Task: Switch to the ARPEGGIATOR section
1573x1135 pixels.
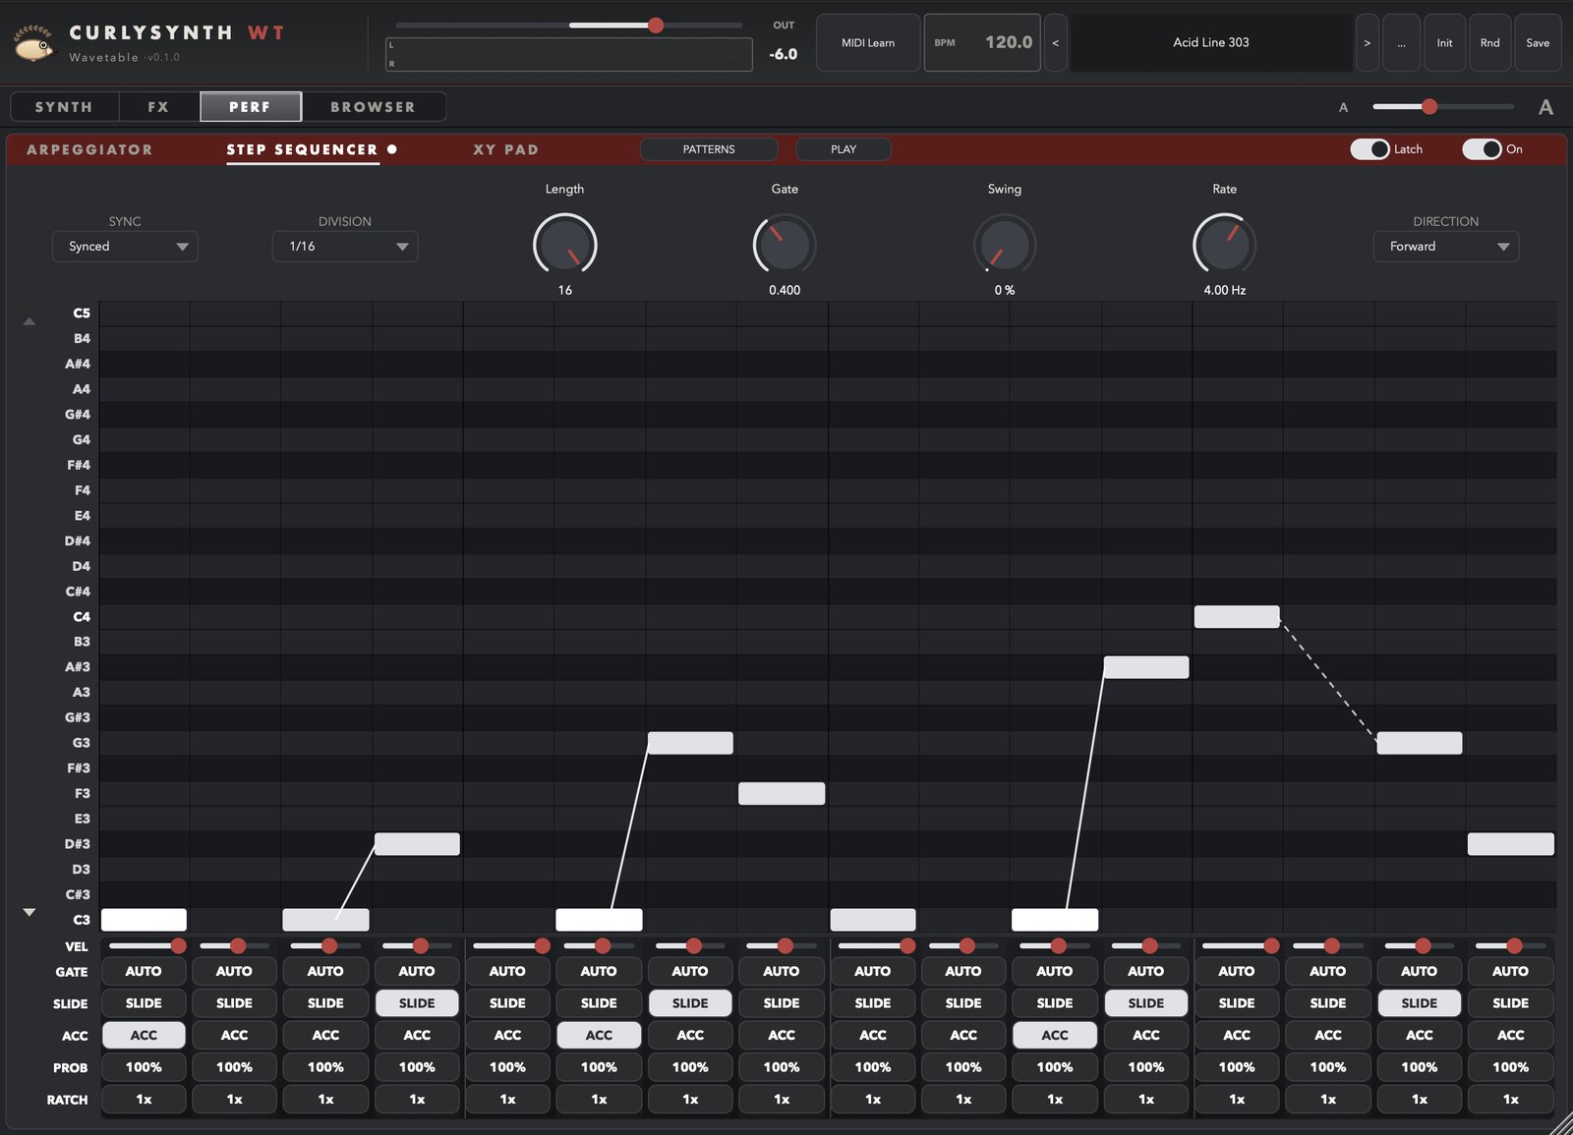Action: point(89,149)
